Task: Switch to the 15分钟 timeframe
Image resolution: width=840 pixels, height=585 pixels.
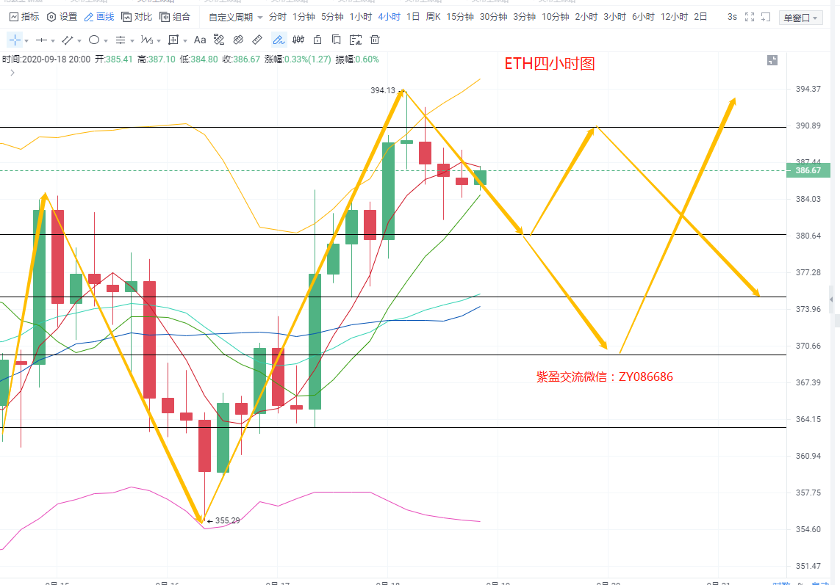Action: 460,17
